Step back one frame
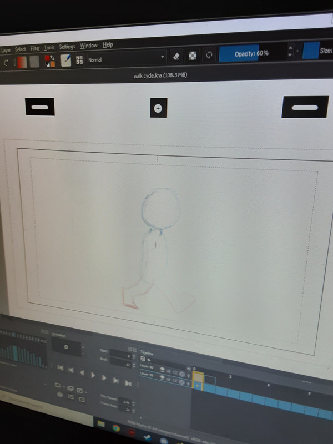The image size is (333, 444). (x=82, y=372)
